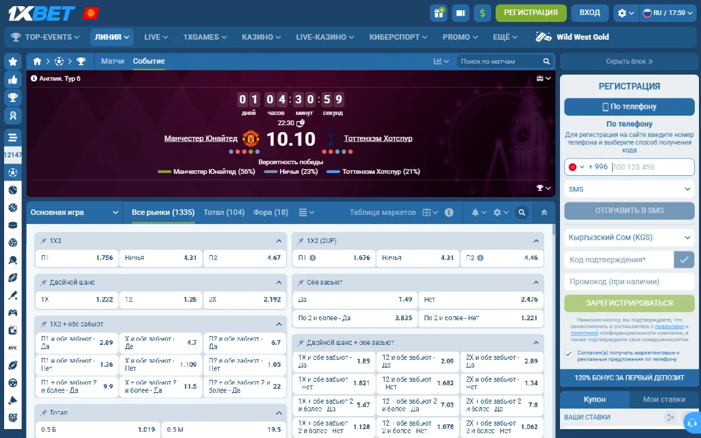Open the favorites star in sidebar
701x438 pixels.
pyautogui.click(x=13, y=61)
